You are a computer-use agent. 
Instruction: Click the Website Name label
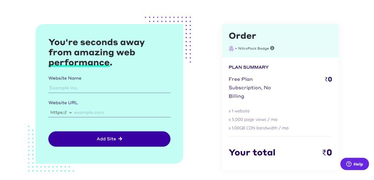pos(65,78)
